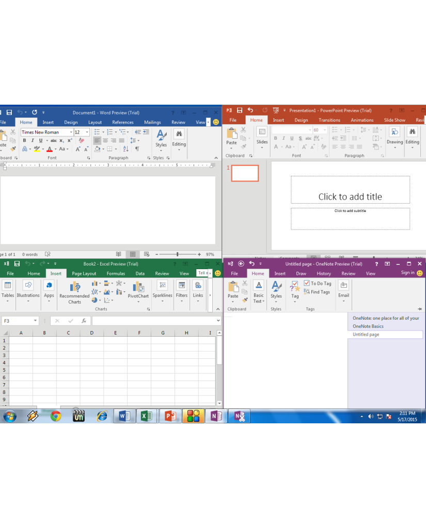The width and height of the screenshot is (426, 528).
Task: Select column D header in Excel
Action: coord(92,333)
